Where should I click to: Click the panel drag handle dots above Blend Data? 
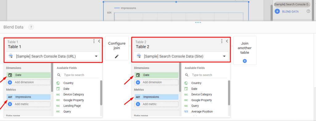pos(198,23)
